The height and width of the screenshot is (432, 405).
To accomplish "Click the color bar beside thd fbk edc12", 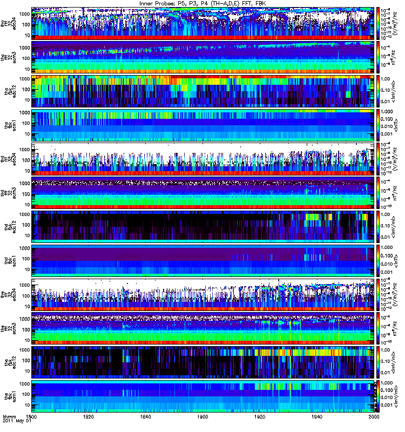I will [x=378, y=227].
